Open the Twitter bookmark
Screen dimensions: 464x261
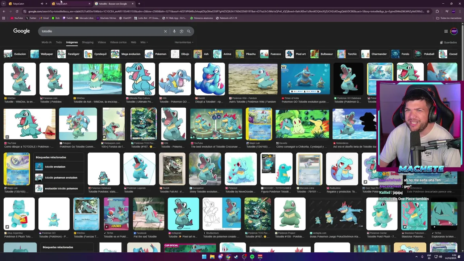(31, 18)
